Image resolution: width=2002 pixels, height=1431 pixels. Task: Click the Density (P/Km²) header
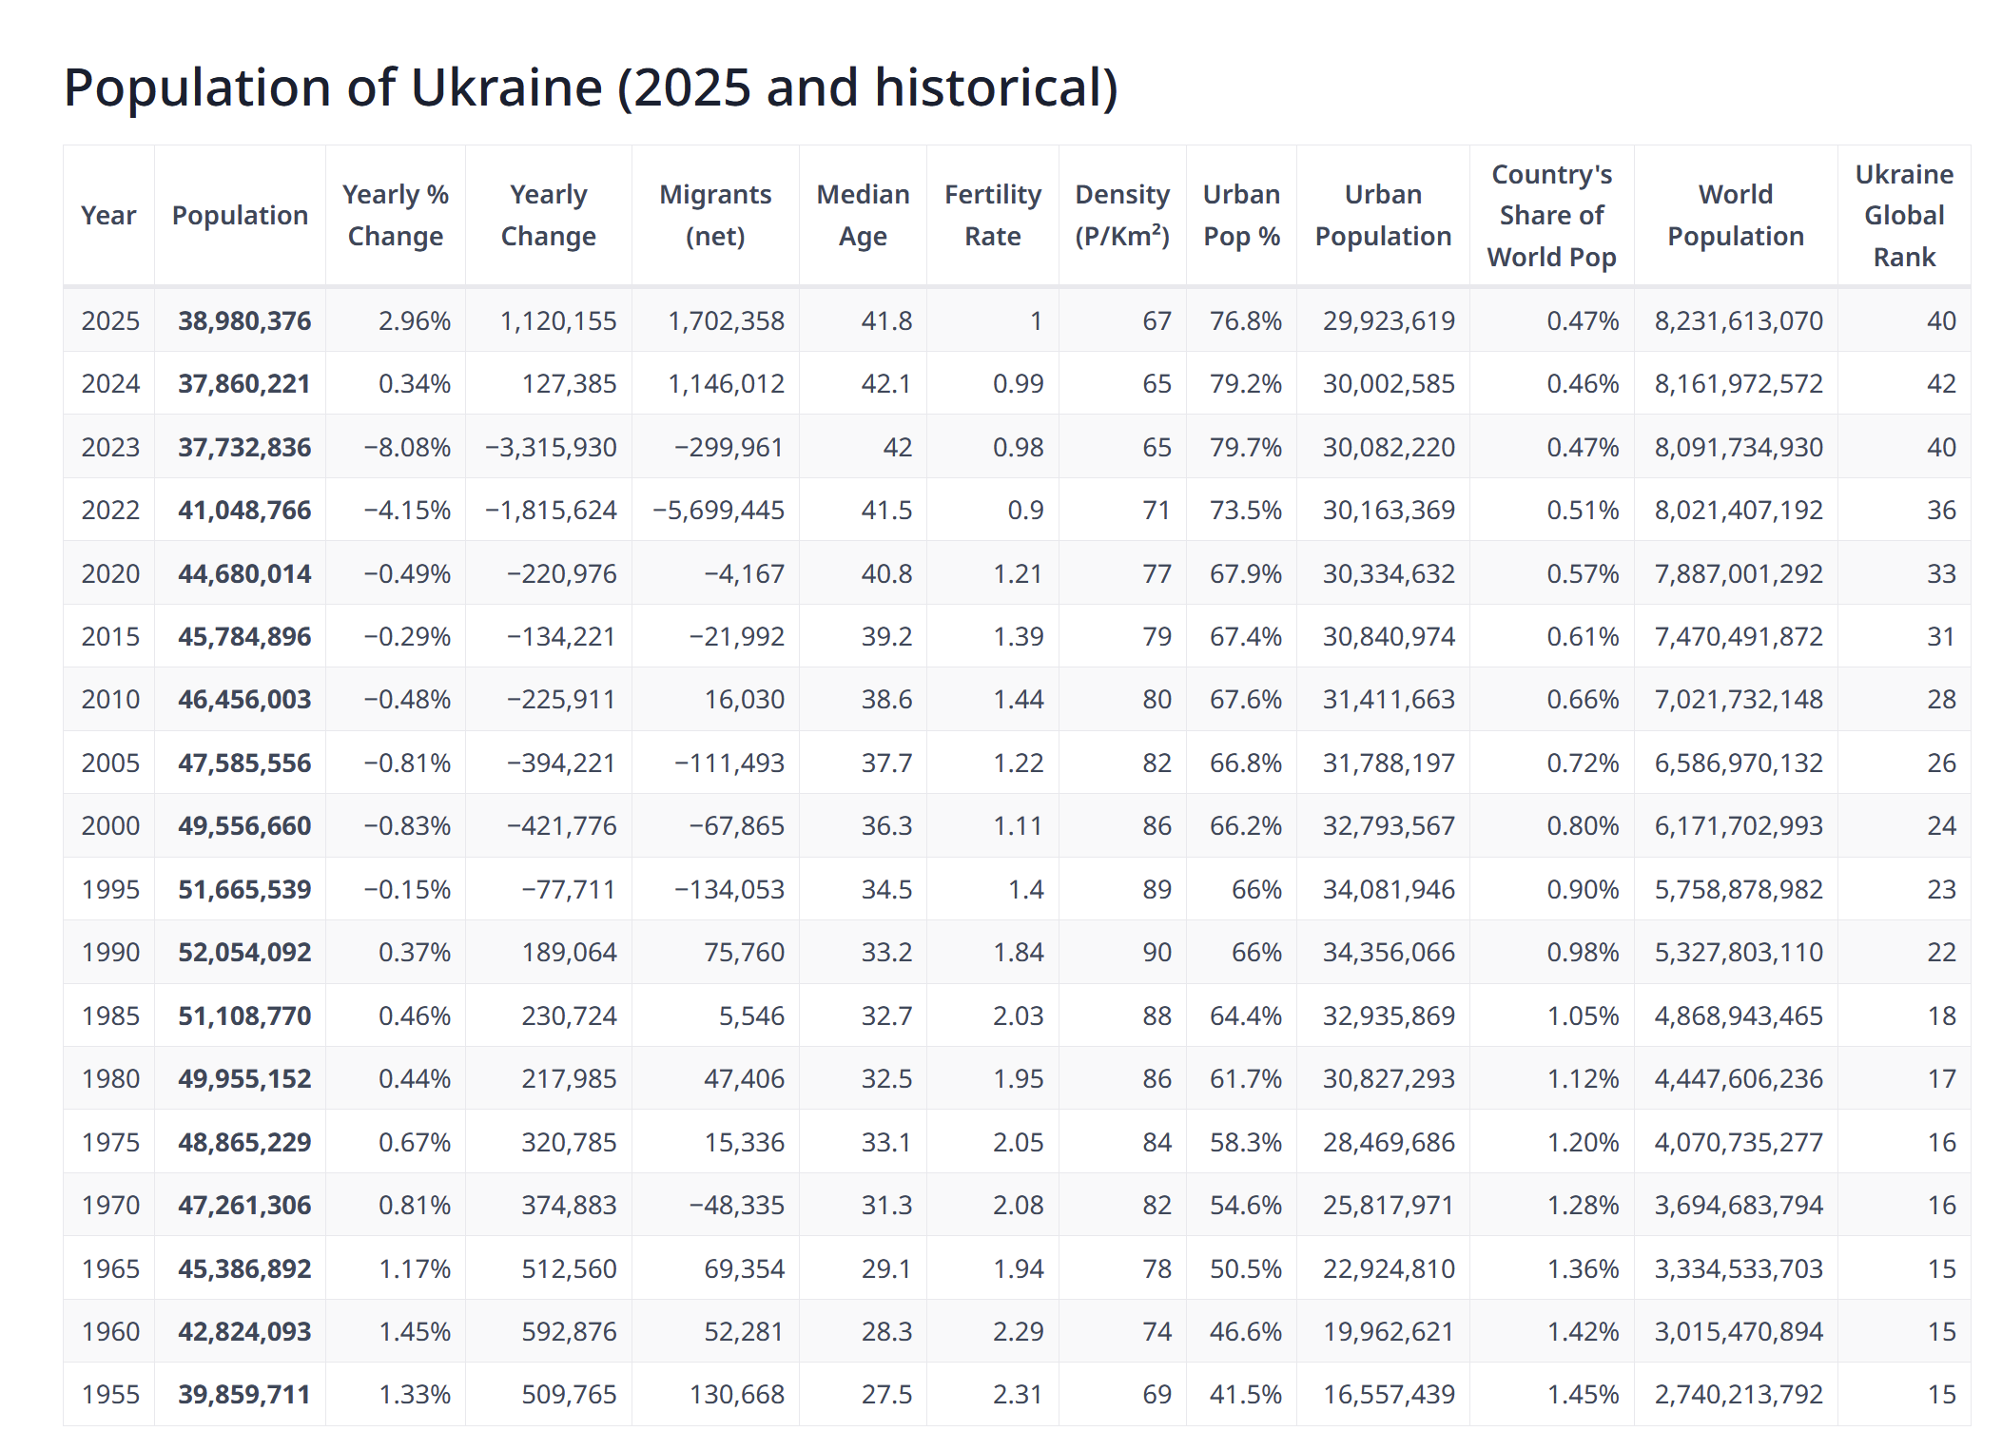[x=1122, y=216]
